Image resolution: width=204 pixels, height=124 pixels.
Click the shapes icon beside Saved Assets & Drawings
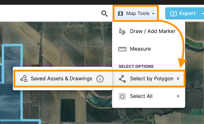[24, 79]
